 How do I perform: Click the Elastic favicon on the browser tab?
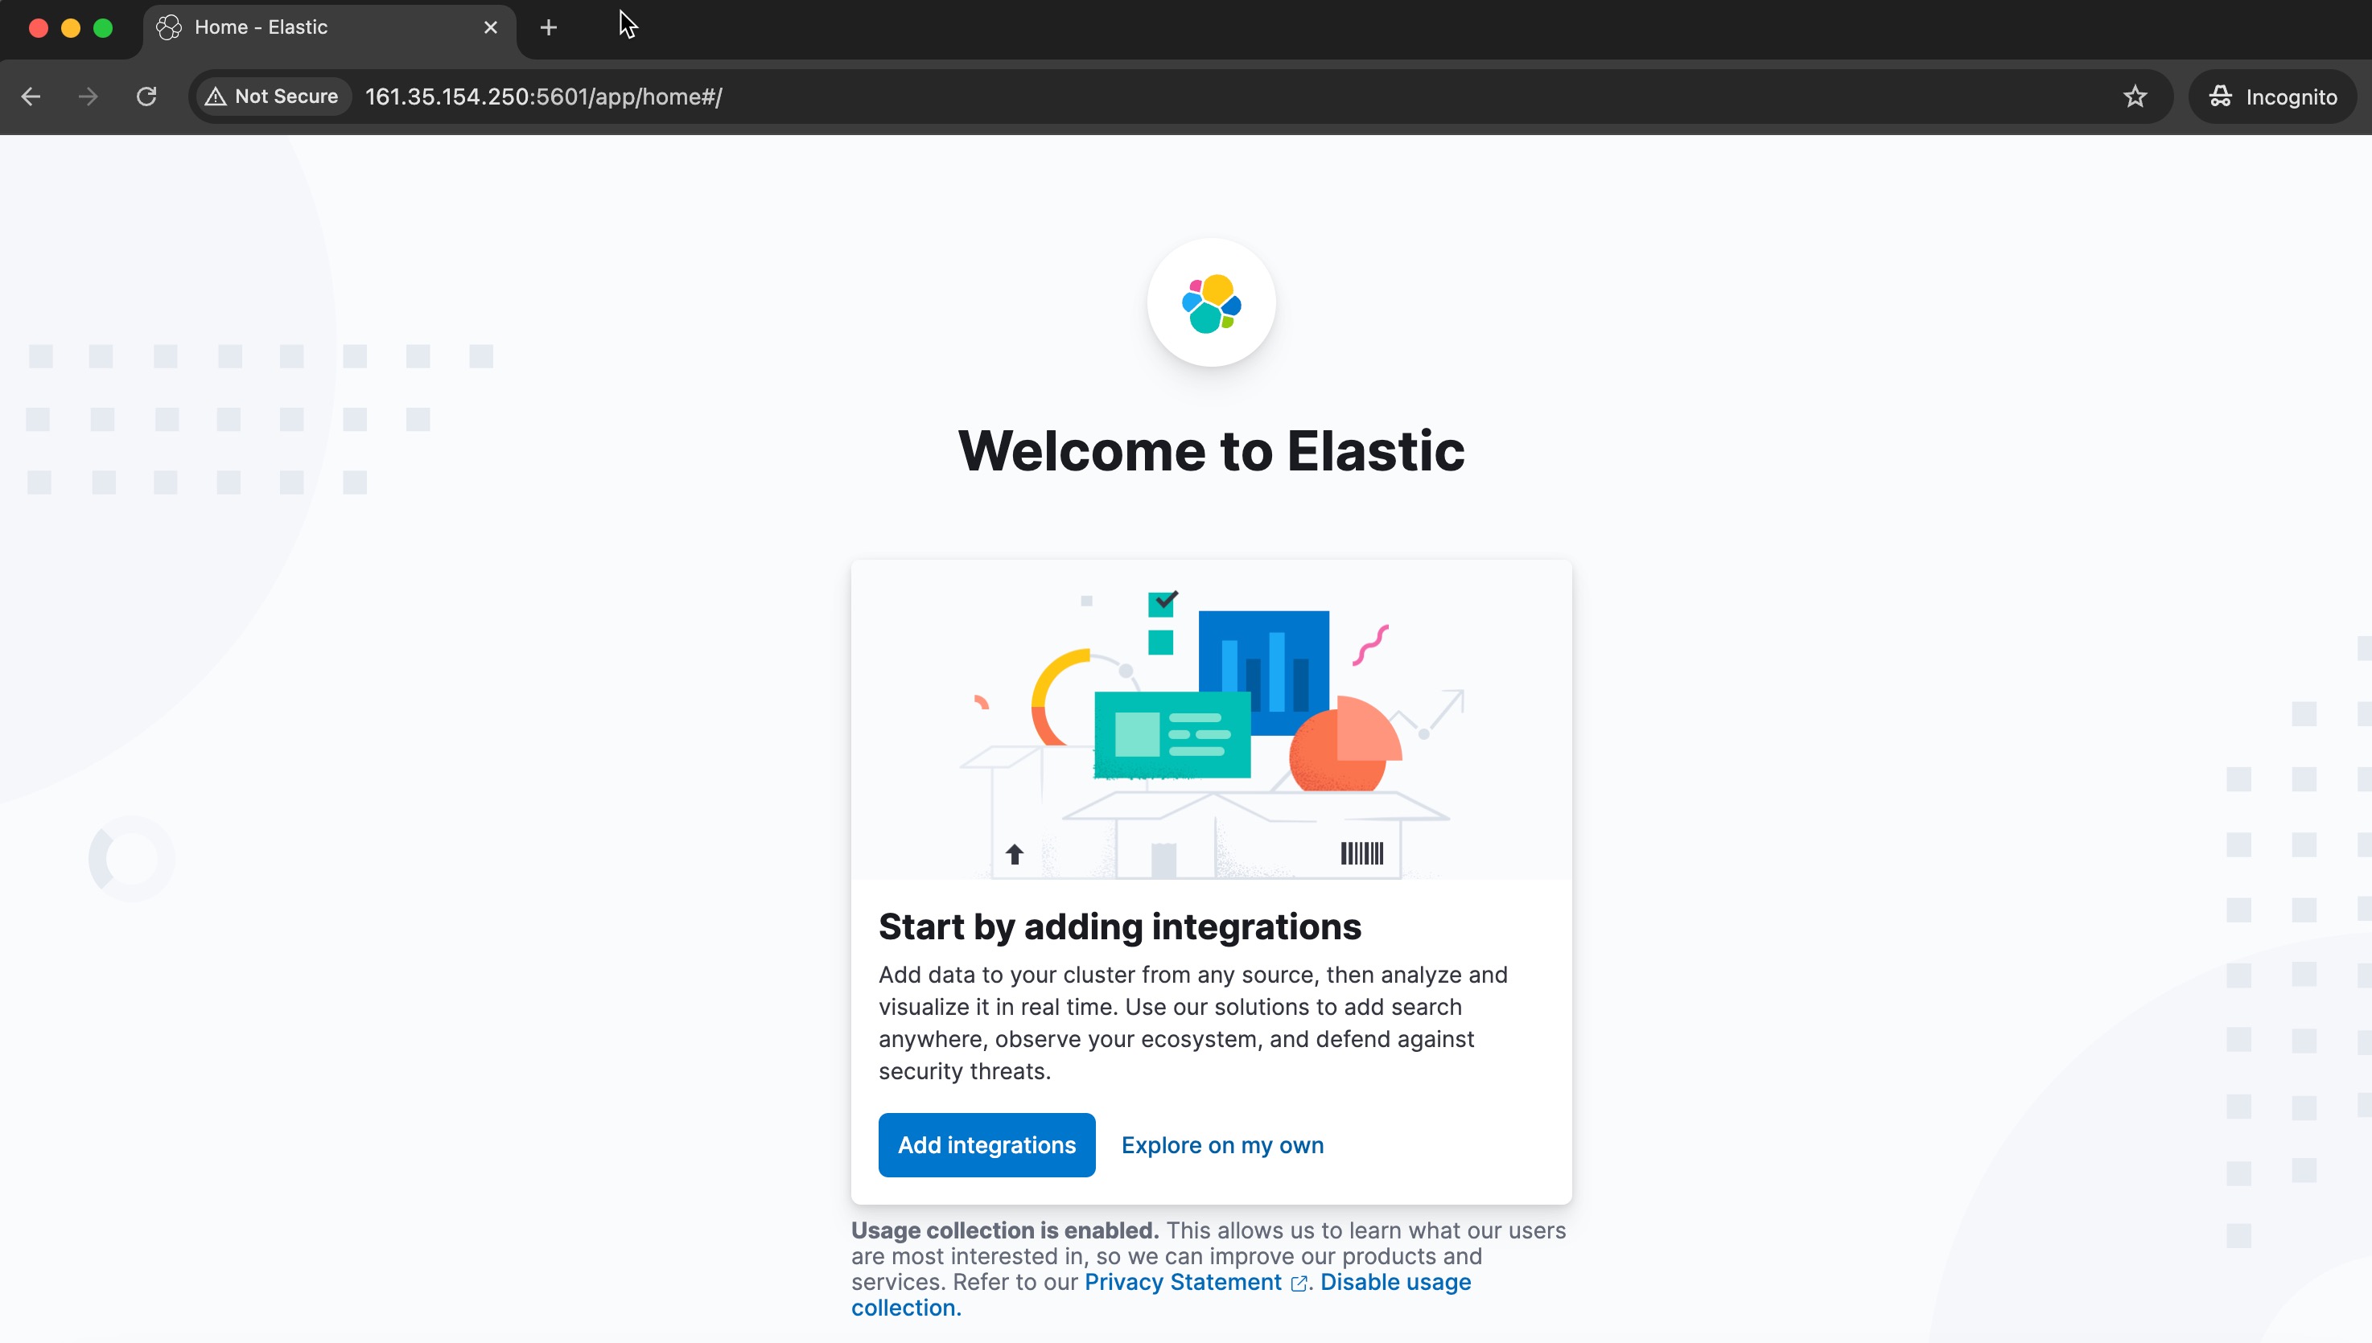pos(168,27)
